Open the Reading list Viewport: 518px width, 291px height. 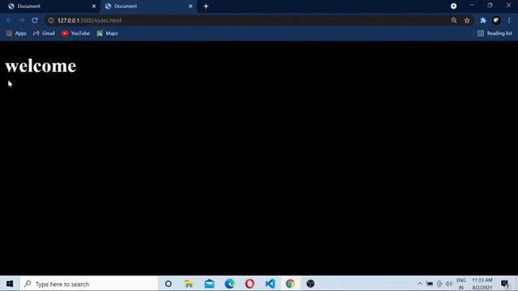495,33
